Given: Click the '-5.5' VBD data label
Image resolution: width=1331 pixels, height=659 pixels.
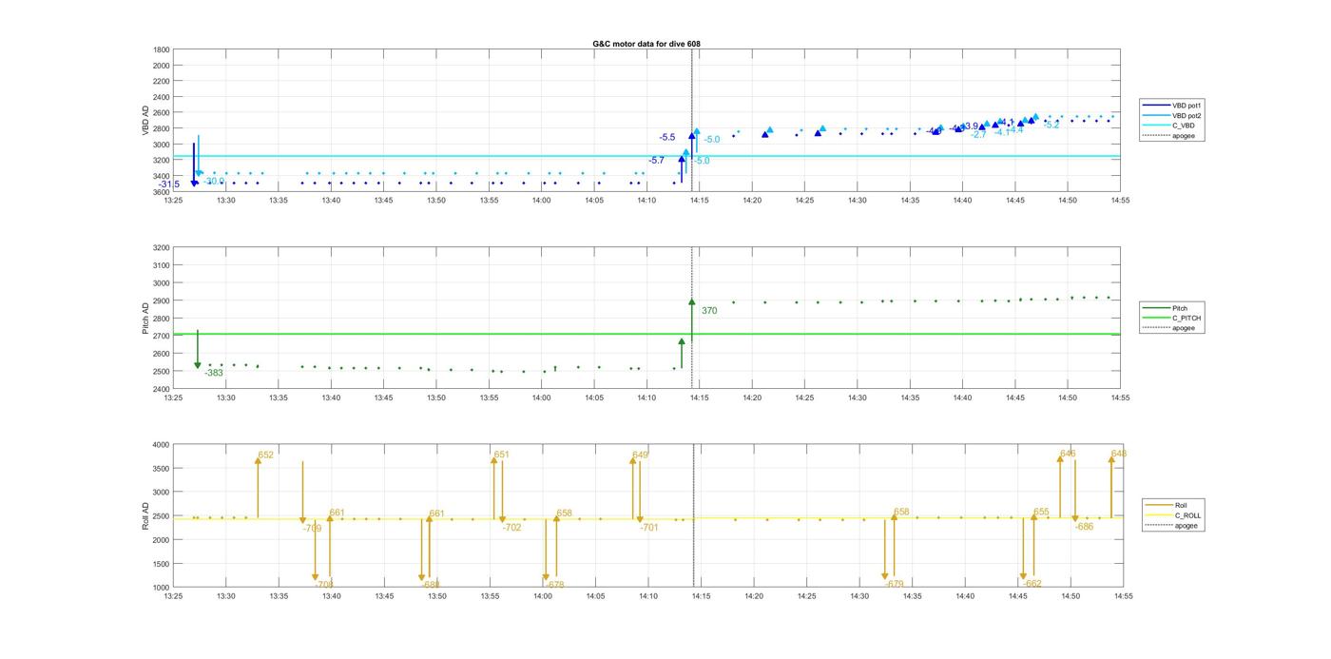Looking at the screenshot, I should pyautogui.click(x=667, y=138).
